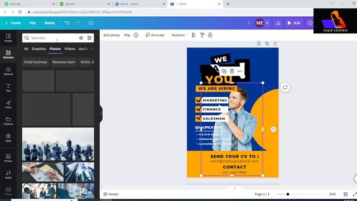Open the Text panel in sidebar
Screen dimensions: 357x201
[x=8, y=88]
